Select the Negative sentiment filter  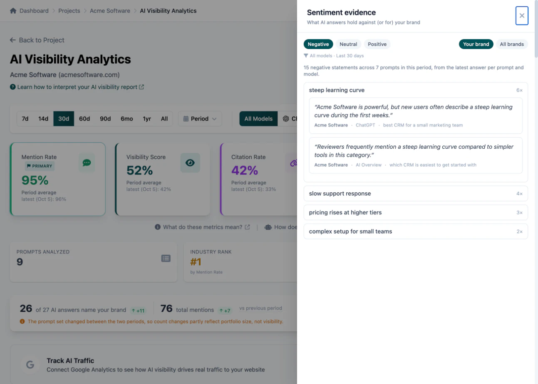[x=318, y=44]
